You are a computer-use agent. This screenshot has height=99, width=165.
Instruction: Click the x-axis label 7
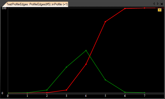[x=145, y=96]
